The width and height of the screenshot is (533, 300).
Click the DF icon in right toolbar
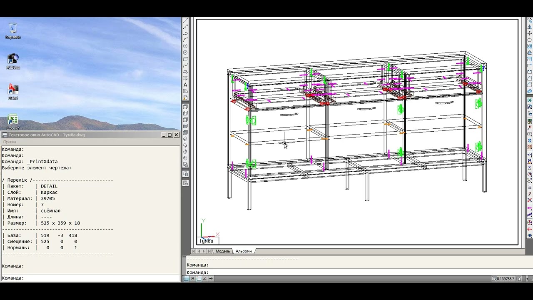point(530,100)
